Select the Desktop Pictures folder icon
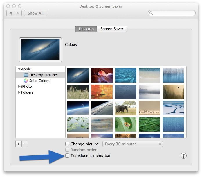Image resolution: width=202 pixels, height=177 pixels. pyautogui.click(x=26, y=75)
